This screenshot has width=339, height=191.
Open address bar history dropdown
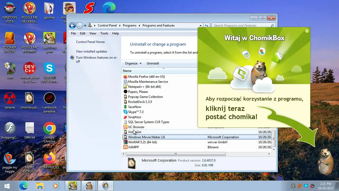click(x=200, y=25)
